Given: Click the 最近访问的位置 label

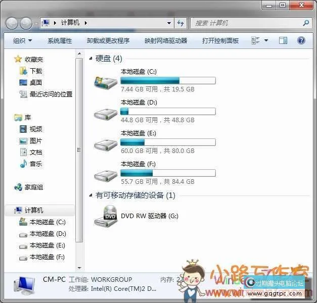Looking at the screenshot, I should pyautogui.click(x=51, y=94).
